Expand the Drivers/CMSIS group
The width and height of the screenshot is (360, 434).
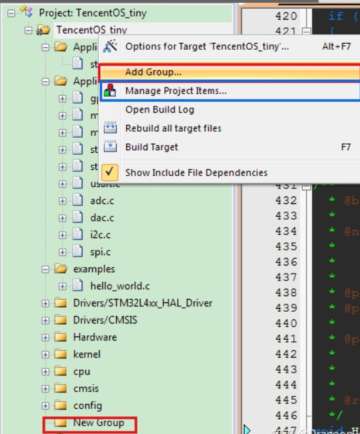[46, 321]
